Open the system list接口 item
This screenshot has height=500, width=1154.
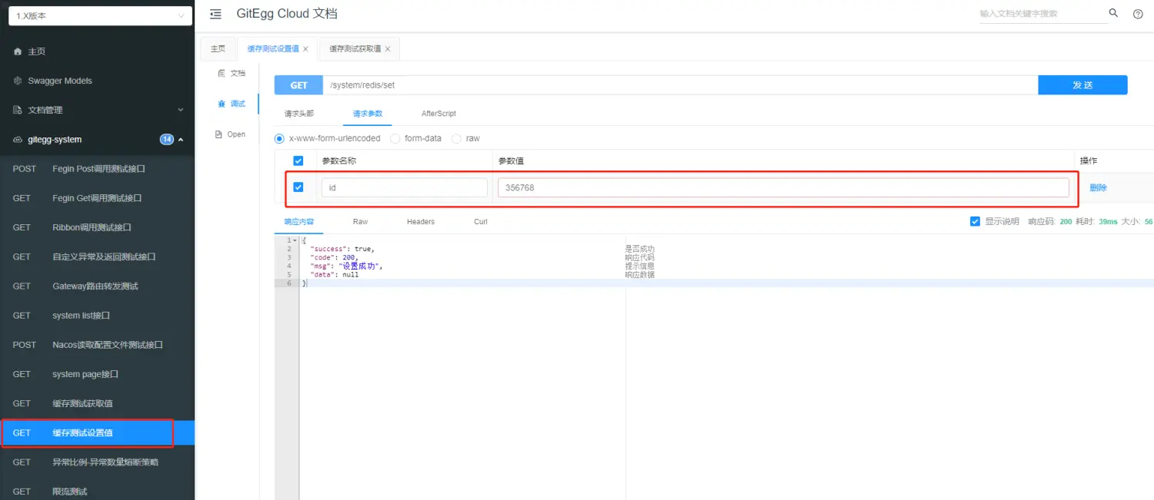point(97,316)
